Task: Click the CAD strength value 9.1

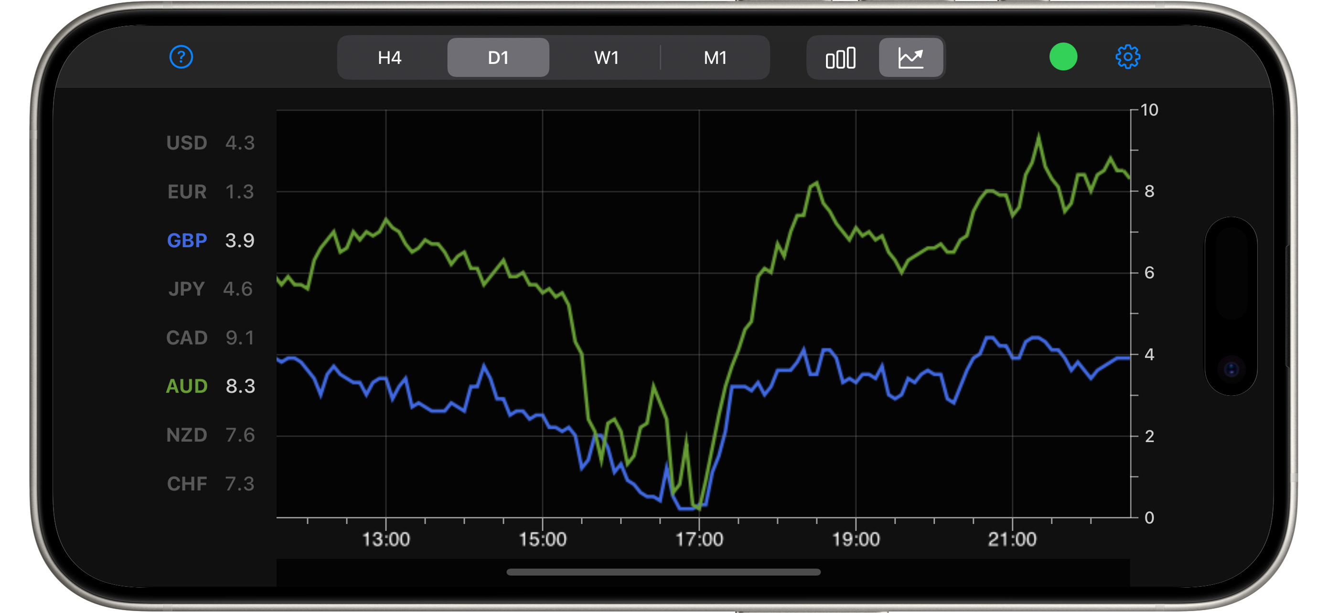Action: [239, 338]
